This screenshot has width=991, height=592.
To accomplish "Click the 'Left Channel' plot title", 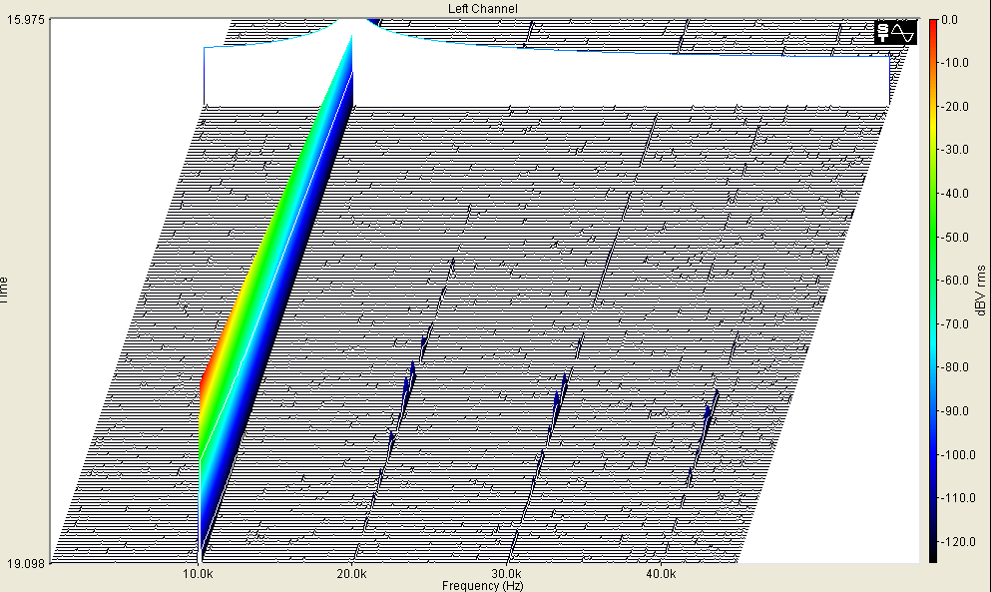I will tap(482, 8).
